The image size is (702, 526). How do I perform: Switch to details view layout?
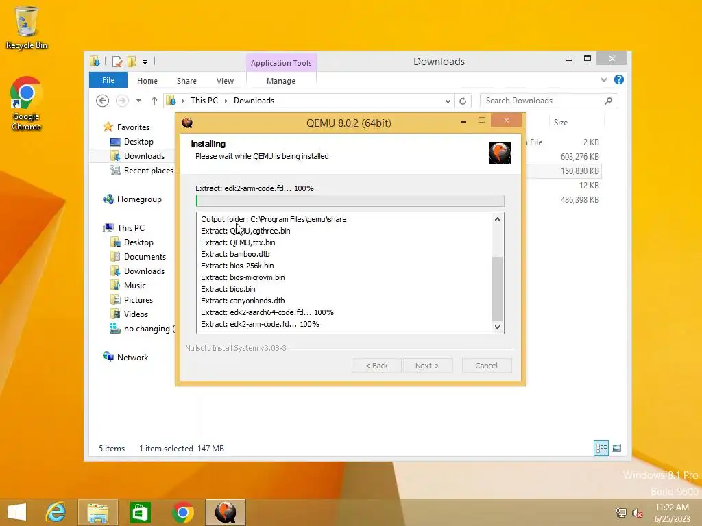pyautogui.click(x=601, y=448)
